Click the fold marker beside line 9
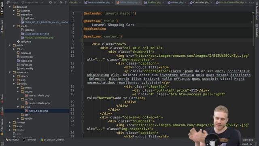 [82, 44]
